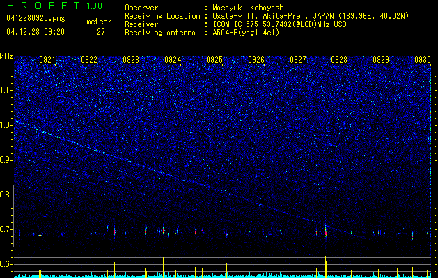Viewport: 438px width, 278px height.
Task: Click the 0925 time marker
Action: [x=214, y=60]
